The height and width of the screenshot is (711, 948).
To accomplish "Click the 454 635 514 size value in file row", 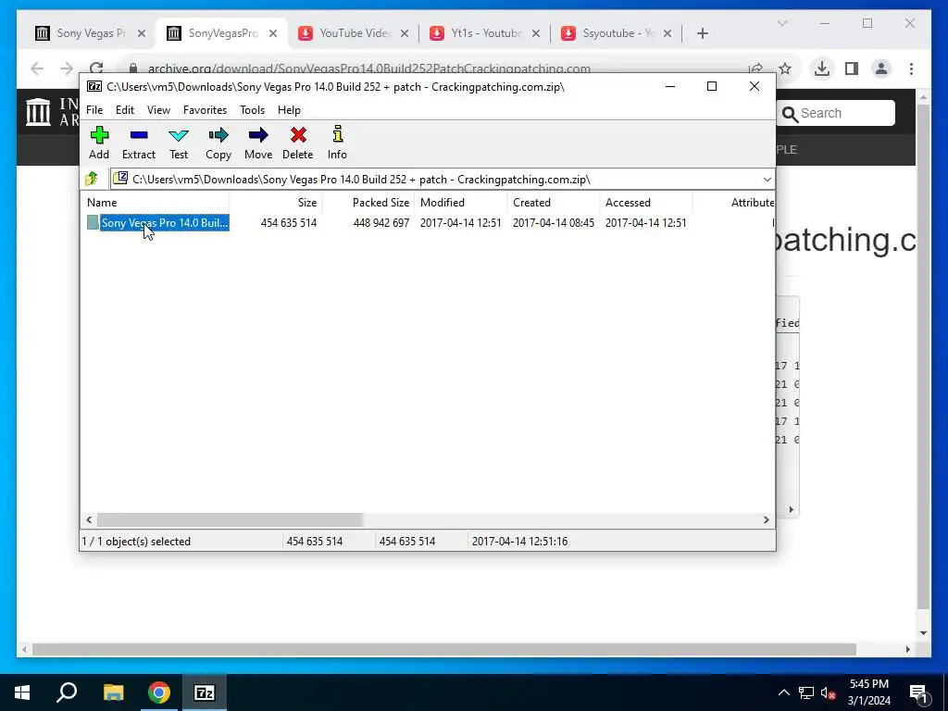I will click(x=289, y=222).
